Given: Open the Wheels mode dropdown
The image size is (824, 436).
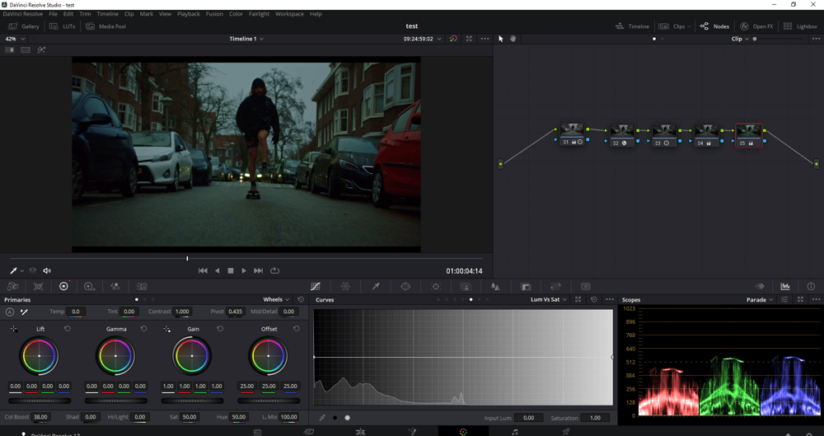Looking at the screenshot, I should tap(276, 299).
